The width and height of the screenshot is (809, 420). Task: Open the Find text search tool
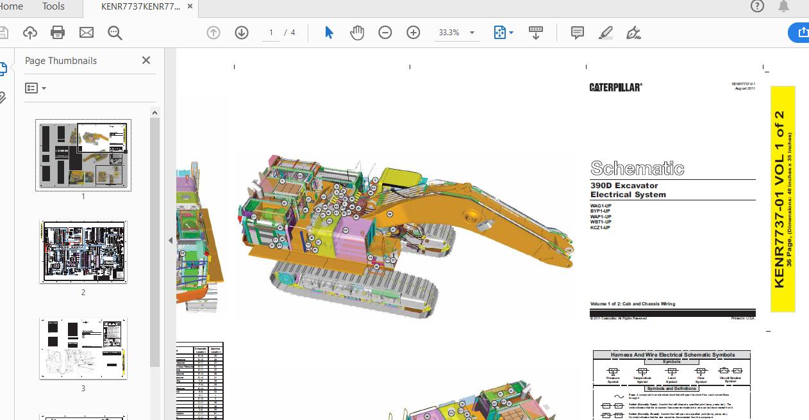(115, 33)
